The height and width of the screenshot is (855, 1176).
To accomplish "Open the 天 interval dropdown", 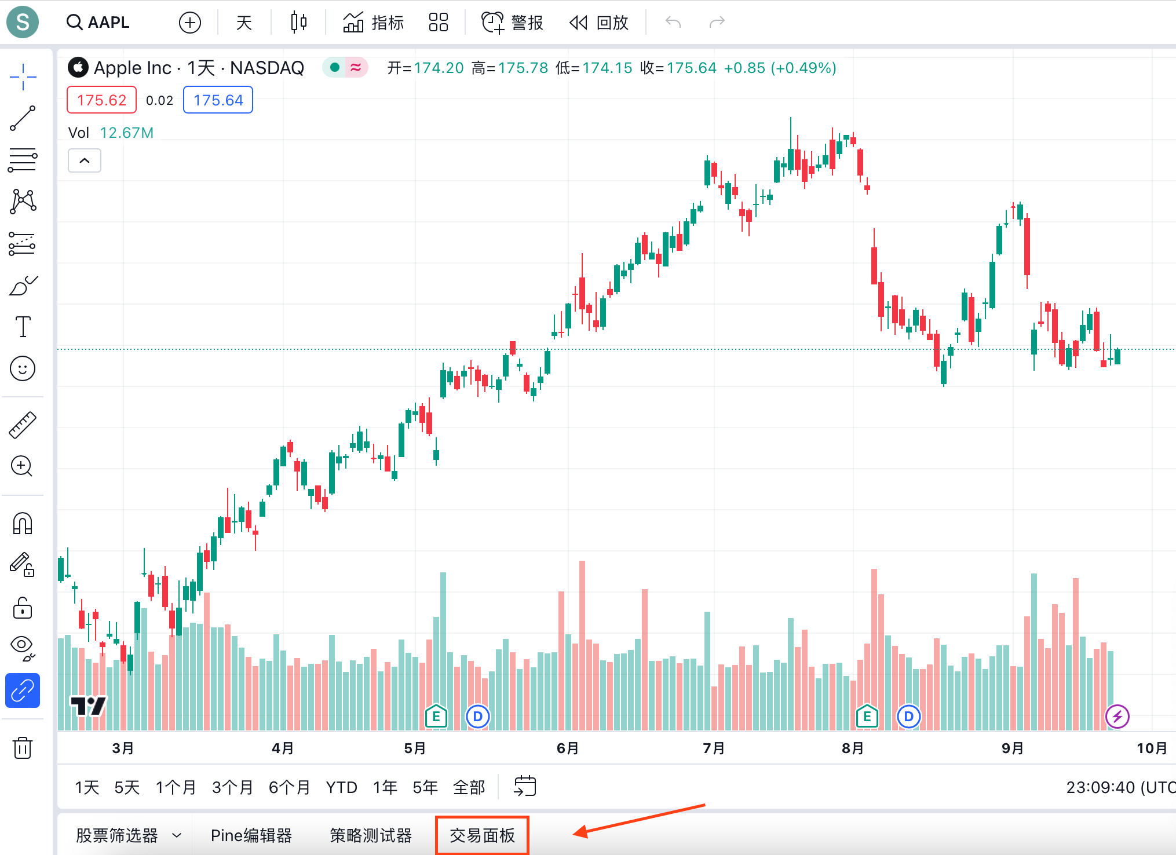I will 244,23.
